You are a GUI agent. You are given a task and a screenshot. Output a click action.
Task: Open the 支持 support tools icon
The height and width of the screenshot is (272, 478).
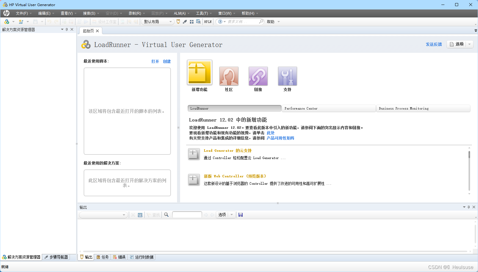pos(288,76)
